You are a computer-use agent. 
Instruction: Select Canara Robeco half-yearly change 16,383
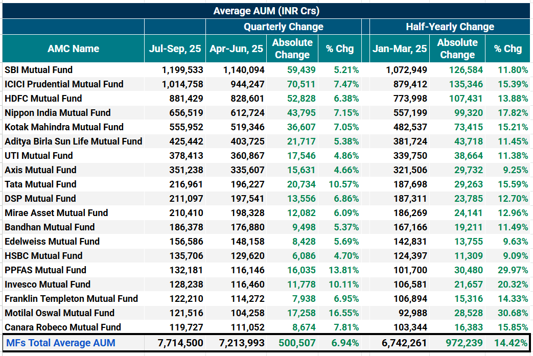469,327
